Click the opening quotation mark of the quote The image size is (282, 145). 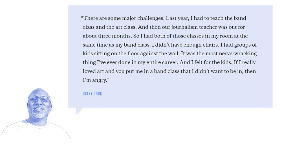click(82, 18)
